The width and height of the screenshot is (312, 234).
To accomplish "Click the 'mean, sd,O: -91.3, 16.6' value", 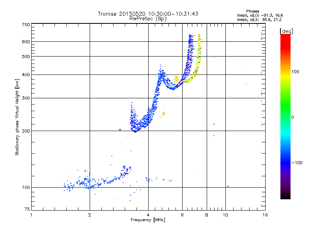I will tap(260, 15).
